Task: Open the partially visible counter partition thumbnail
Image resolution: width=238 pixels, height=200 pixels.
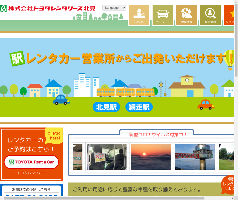Action: pos(78,157)
